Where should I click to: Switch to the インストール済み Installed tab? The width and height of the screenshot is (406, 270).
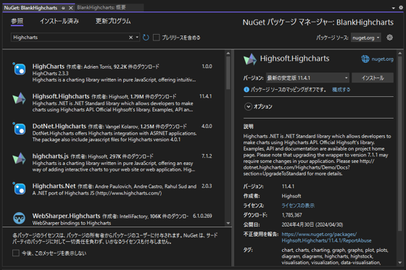click(x=59, y=21)
